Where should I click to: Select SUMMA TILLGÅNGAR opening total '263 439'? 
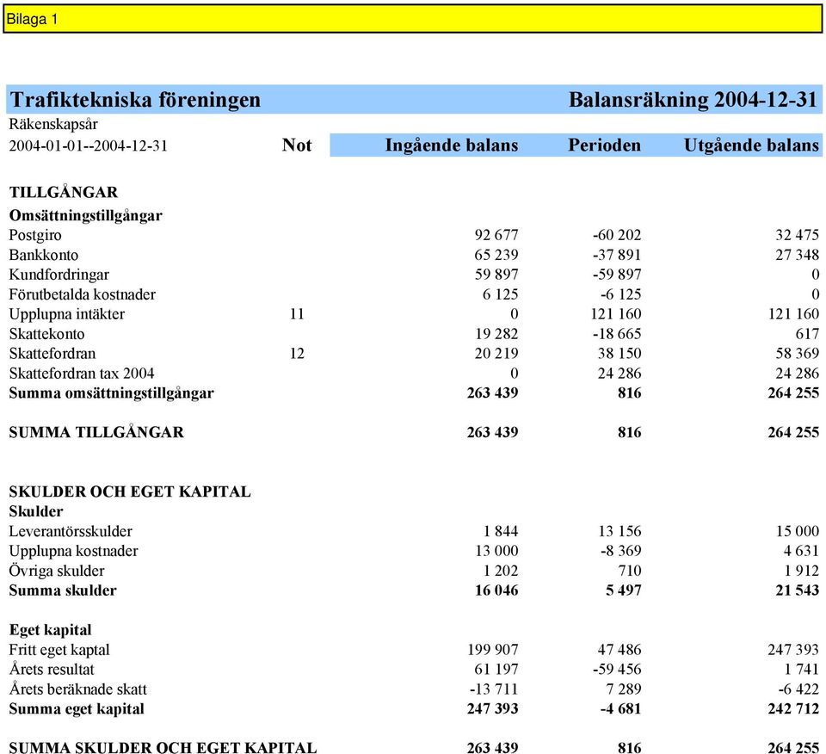[492, 433]
